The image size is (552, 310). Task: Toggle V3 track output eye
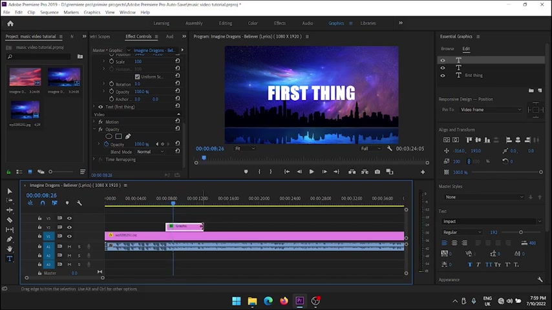tap(69, 218)
